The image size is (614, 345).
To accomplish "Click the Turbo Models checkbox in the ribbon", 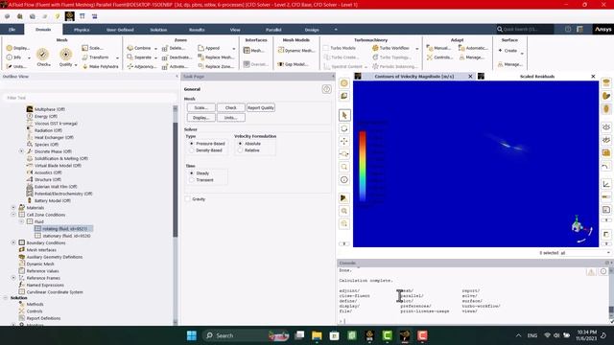I will pos(326,48).
